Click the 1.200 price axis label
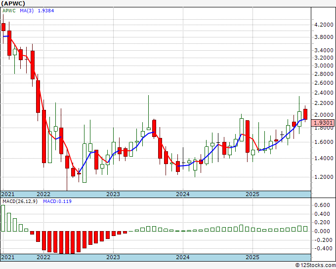Image resolution: width=336 pixels, height=269 pixels. 323,177
